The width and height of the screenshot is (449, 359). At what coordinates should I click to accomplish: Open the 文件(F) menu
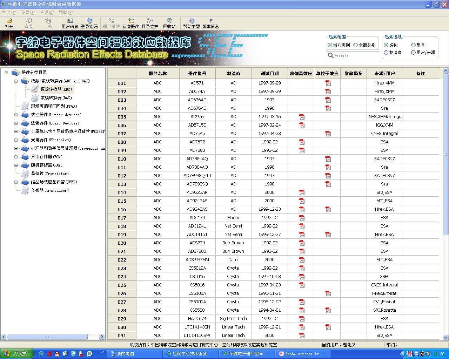(x=9, y=12)
